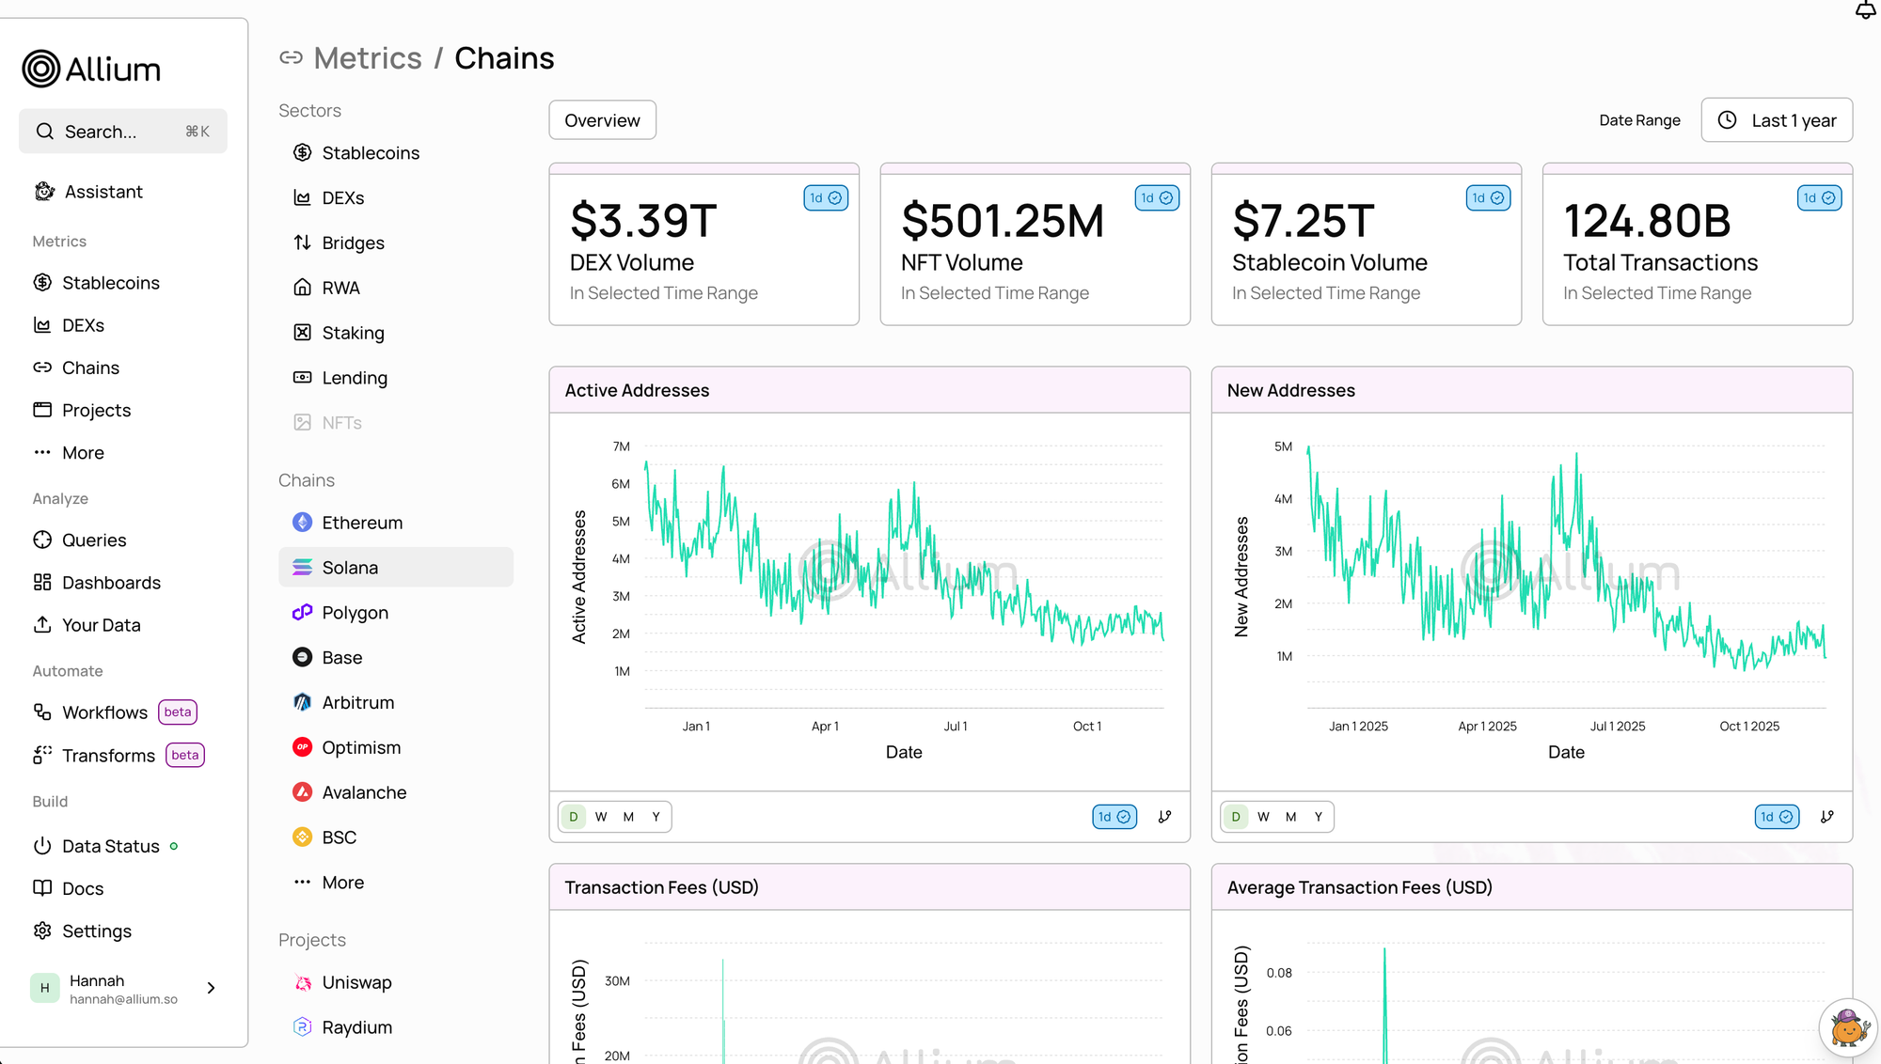Click branch icon in New Addresses footer
Screen dimensions: 1881x1064
pos(1826,817)
